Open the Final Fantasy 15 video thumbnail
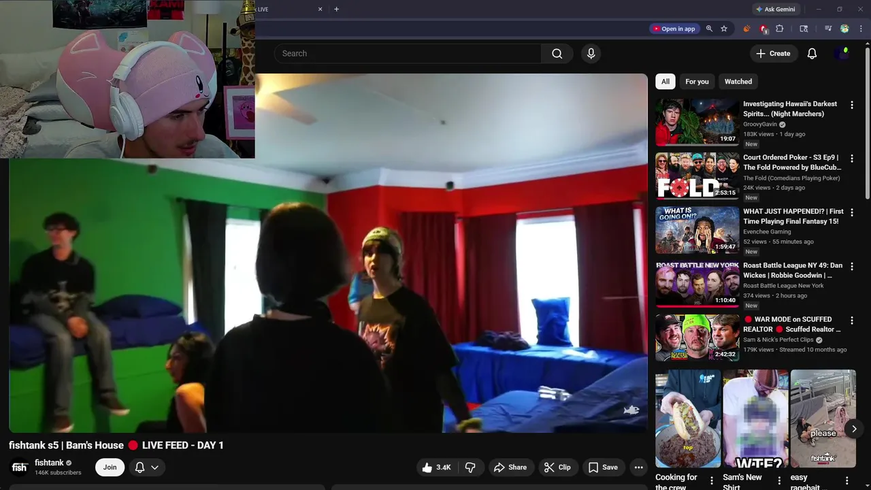 coord(697,230)
